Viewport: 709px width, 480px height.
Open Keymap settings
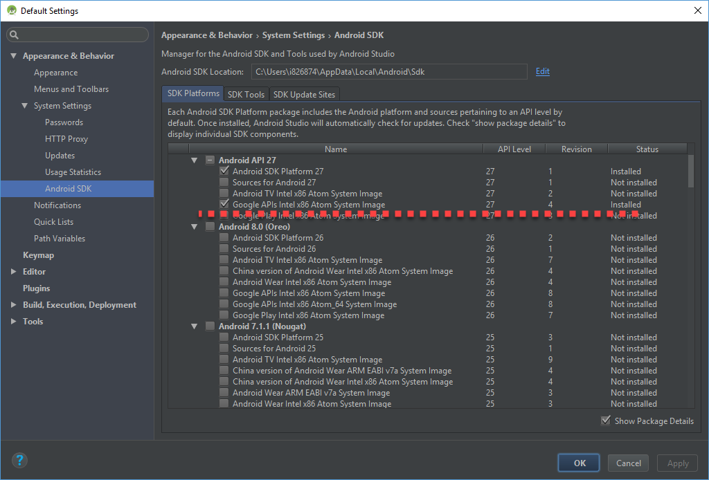pos(39,255)
